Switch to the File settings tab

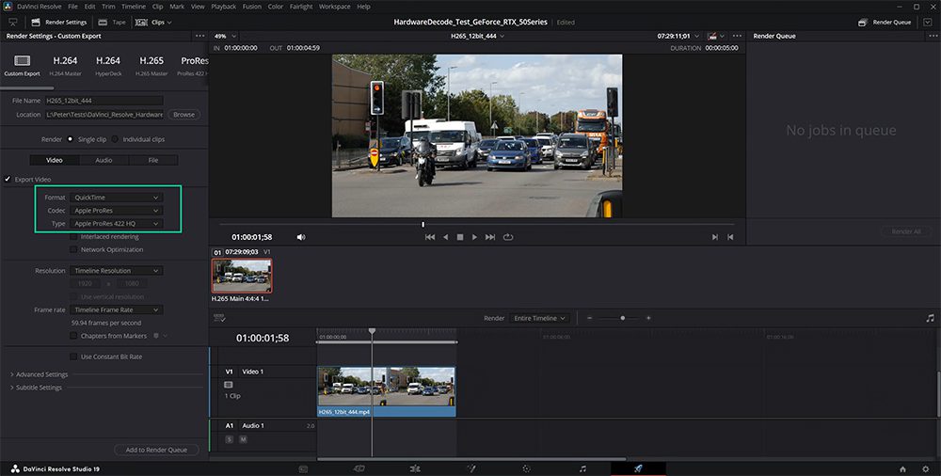point(153,160)
